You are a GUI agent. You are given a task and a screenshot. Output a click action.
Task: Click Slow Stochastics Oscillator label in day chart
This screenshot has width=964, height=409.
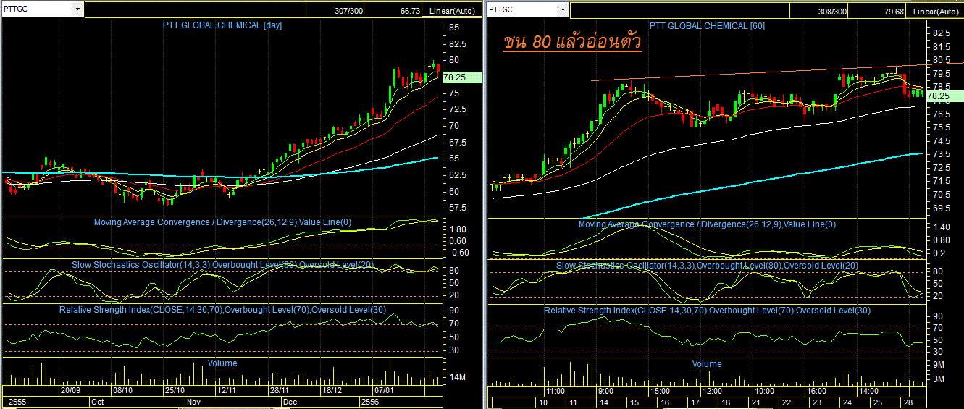pyautogui.click(x=222, y=264)
